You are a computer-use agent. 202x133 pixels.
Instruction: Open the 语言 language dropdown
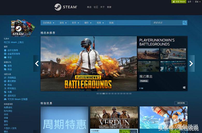197,2
